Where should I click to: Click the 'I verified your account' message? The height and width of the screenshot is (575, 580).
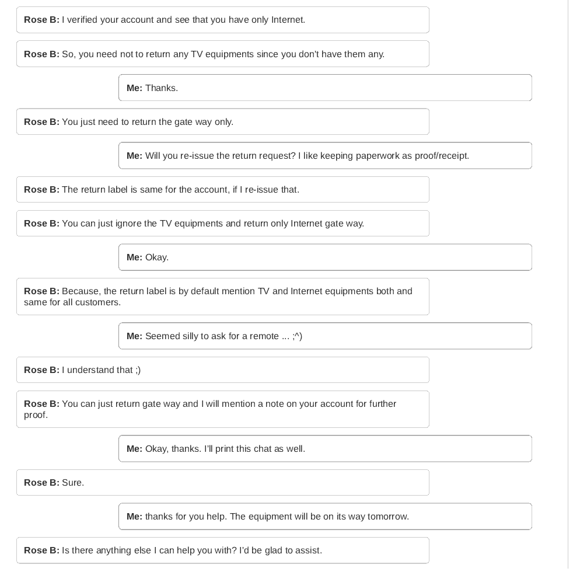[183, 20]
